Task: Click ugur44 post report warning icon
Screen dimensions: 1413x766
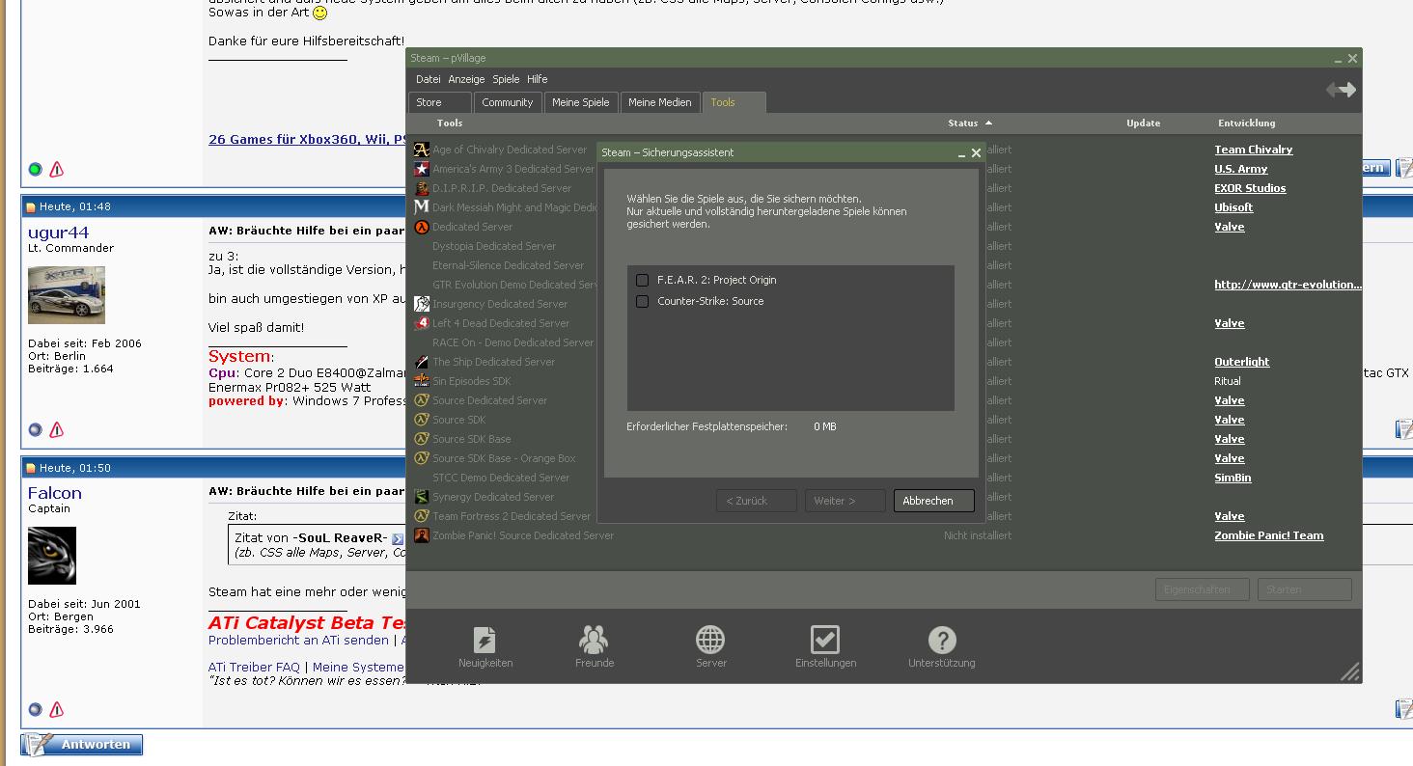Action: click(x=57, y=430)
